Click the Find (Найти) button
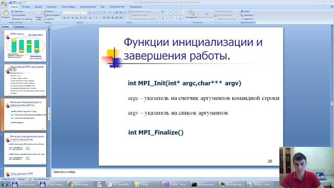 (x=245, y=11)
